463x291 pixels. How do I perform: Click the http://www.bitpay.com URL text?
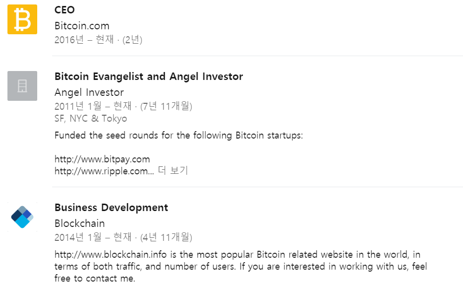click(102, 159)
